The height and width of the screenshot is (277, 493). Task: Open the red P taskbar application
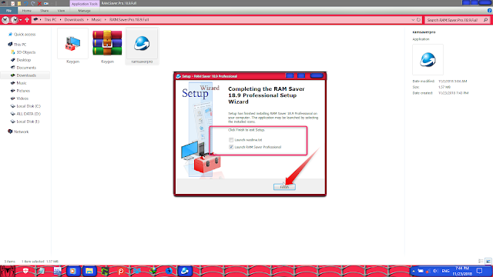pos(121,271)
